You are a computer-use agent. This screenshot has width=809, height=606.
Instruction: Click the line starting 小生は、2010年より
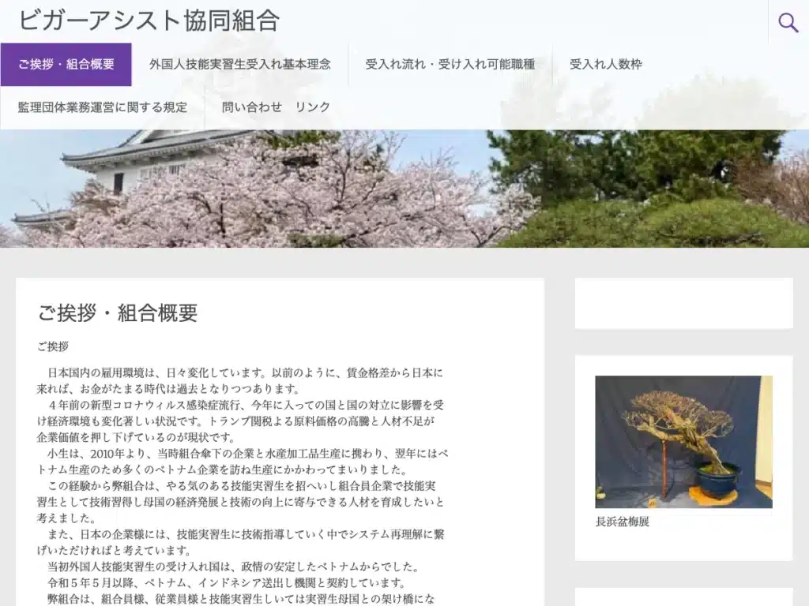(x=247, y=454)
